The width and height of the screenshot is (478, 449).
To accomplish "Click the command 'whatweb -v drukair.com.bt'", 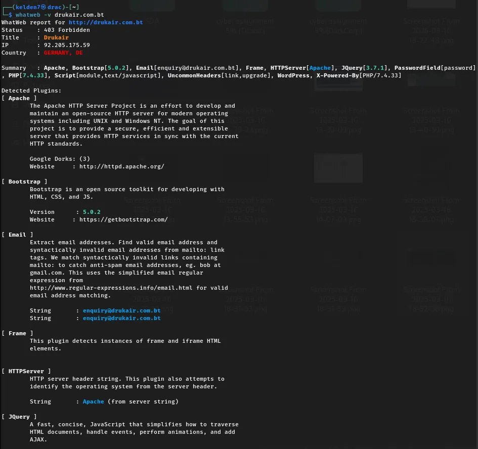I will (60, 15).
